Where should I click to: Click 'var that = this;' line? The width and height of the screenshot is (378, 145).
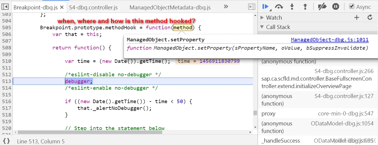(77, 34)
